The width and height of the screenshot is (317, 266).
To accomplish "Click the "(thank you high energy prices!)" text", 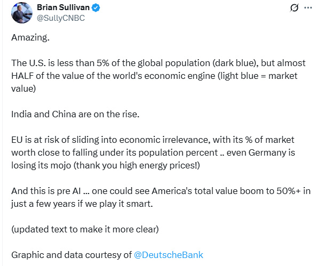I will [x=137, y=166].
